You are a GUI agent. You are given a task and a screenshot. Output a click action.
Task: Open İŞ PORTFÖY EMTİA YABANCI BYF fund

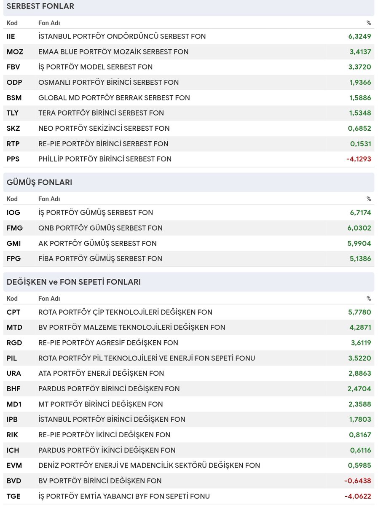(124, 496)
